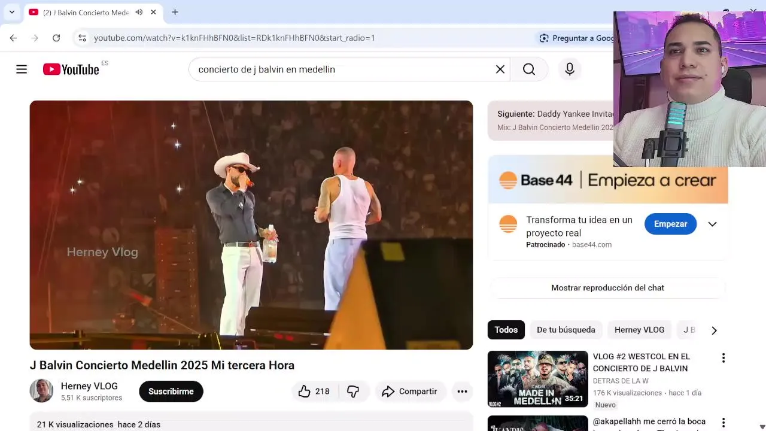Like the video with thumbs up
The image size is (766, 431).
pyautogui.click(x=305, y=391)
